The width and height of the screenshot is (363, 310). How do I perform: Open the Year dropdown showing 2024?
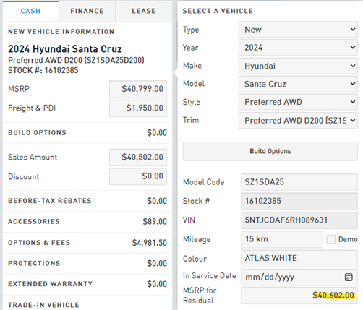point(298,48)
